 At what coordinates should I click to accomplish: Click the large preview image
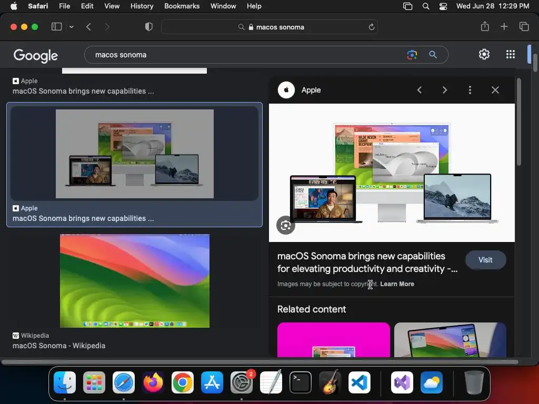click(x=392, y=173)
